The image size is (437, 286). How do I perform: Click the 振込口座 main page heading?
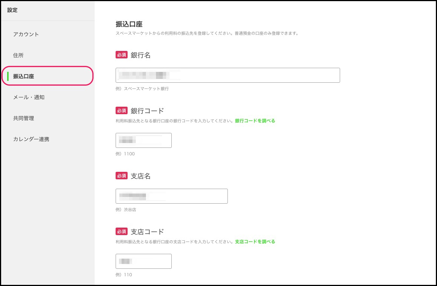pyautogui.click(x=129, y=24)
